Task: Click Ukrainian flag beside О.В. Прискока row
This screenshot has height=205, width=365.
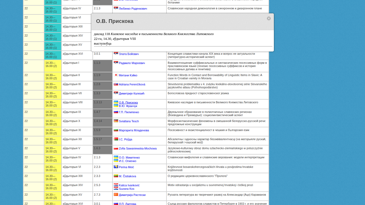Action: tap(116, 102)
